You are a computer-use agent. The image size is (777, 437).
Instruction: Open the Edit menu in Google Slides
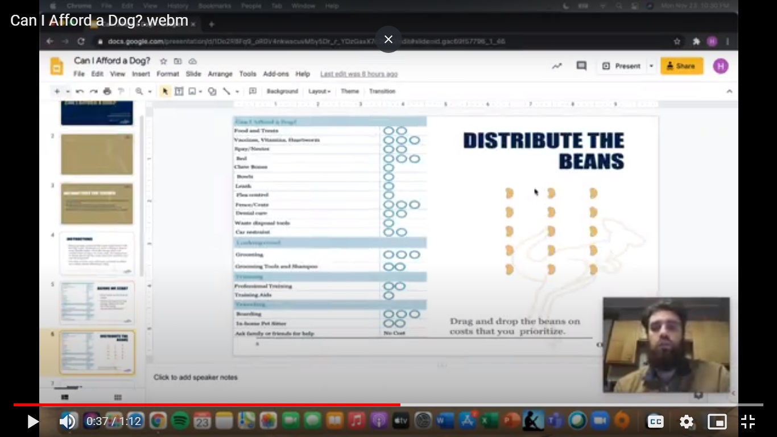coord(97,74)
